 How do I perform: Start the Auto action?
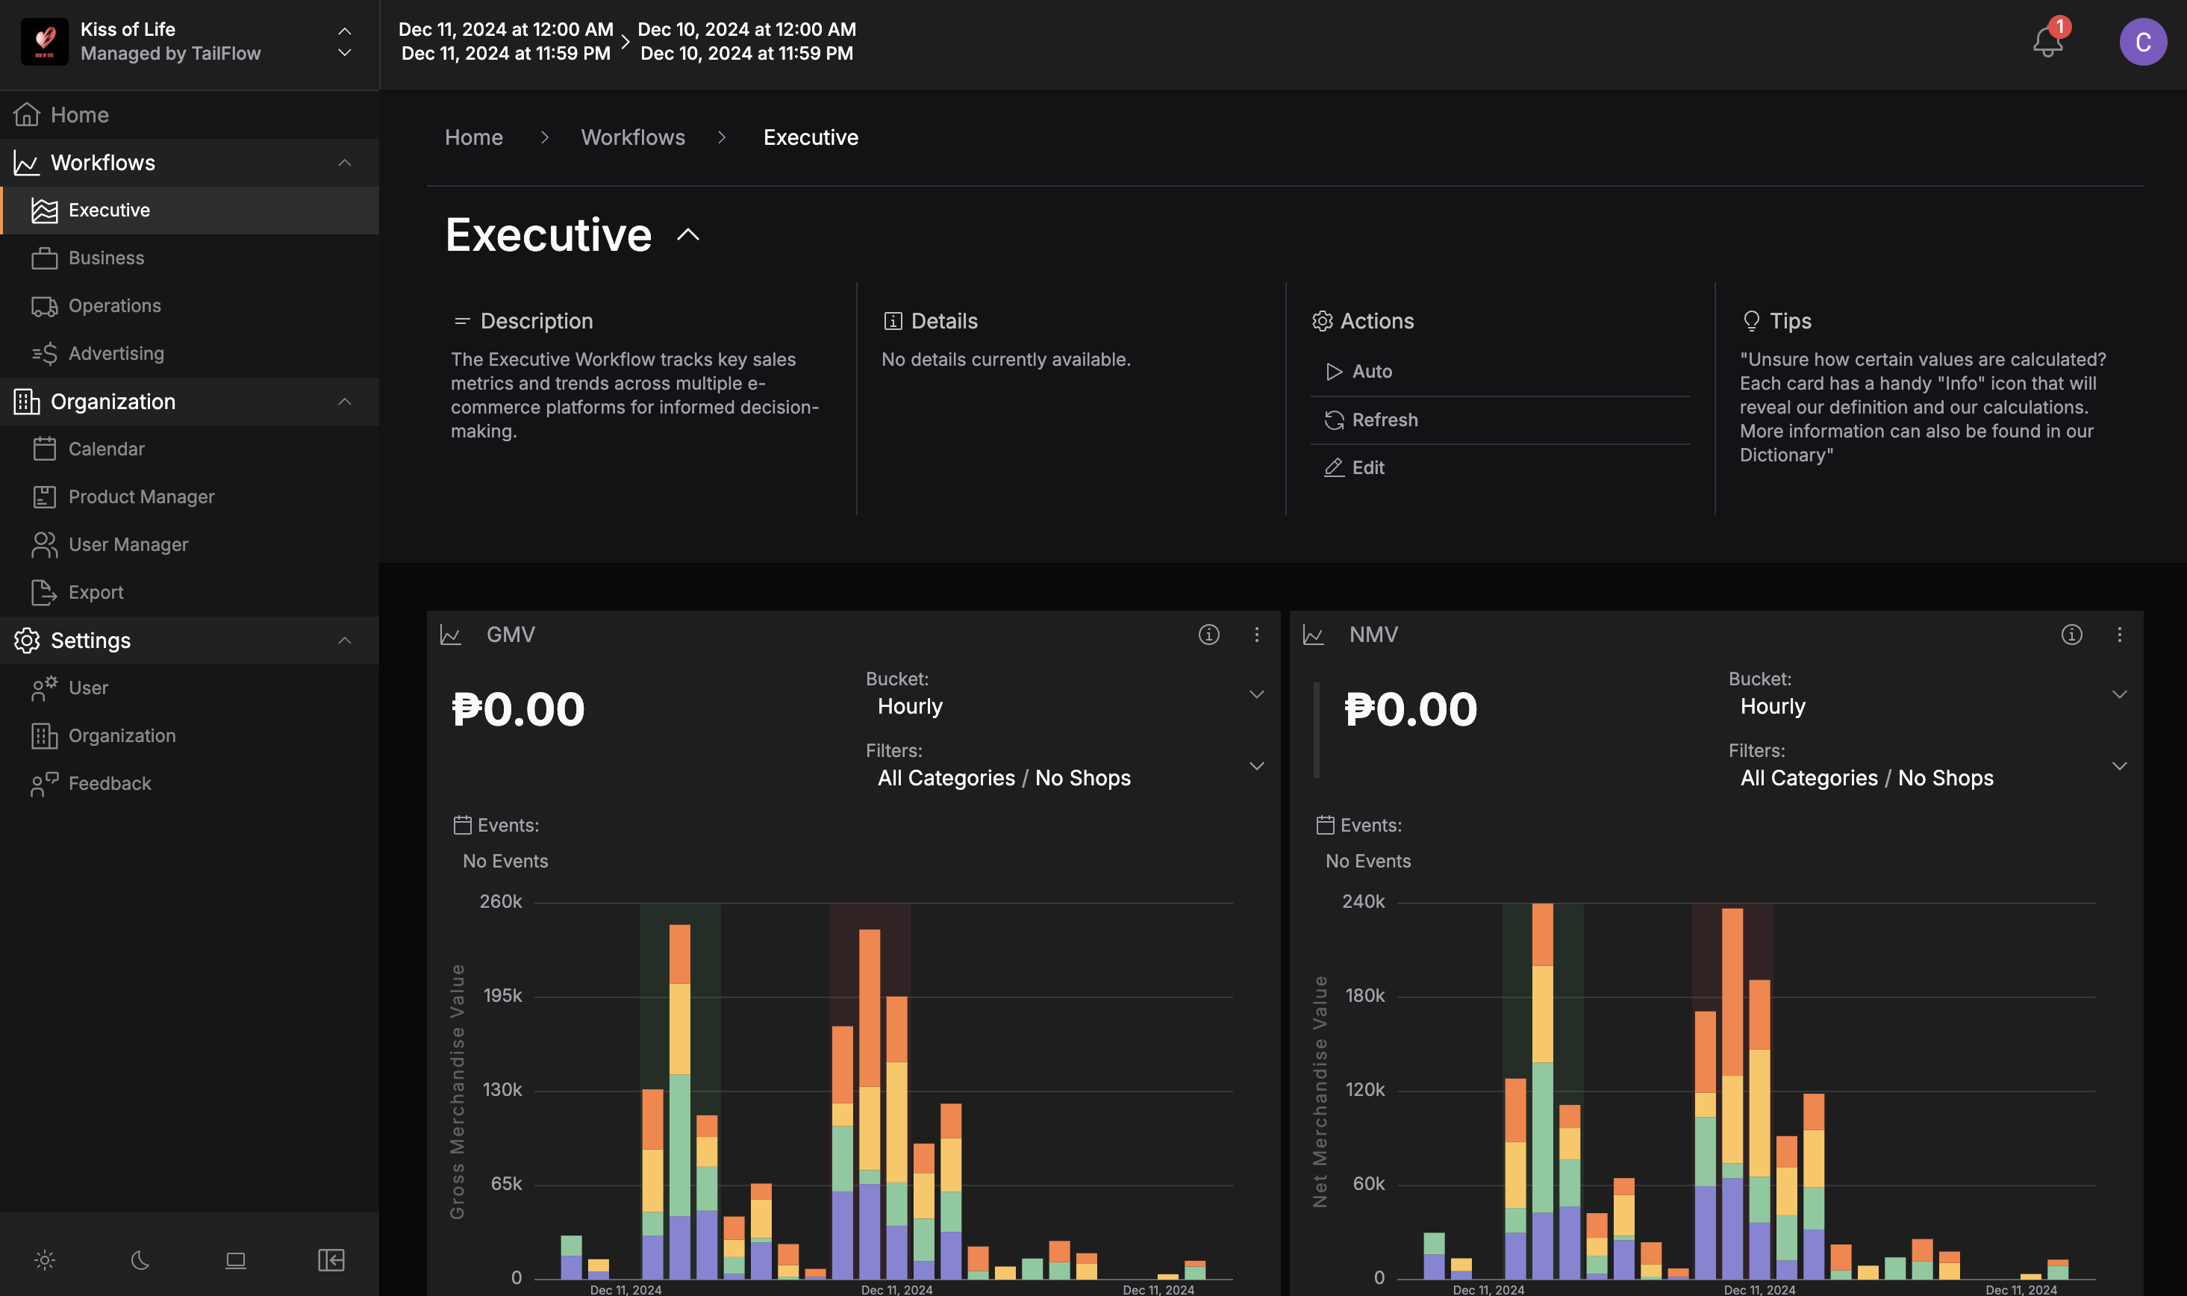[1500, 371]
